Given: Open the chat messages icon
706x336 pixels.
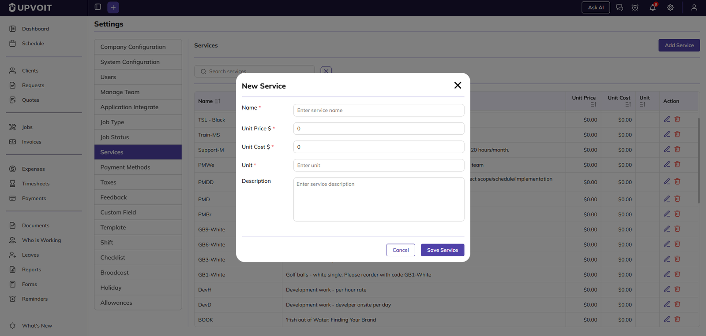Looking at the screenshot, I should (620, 7).
